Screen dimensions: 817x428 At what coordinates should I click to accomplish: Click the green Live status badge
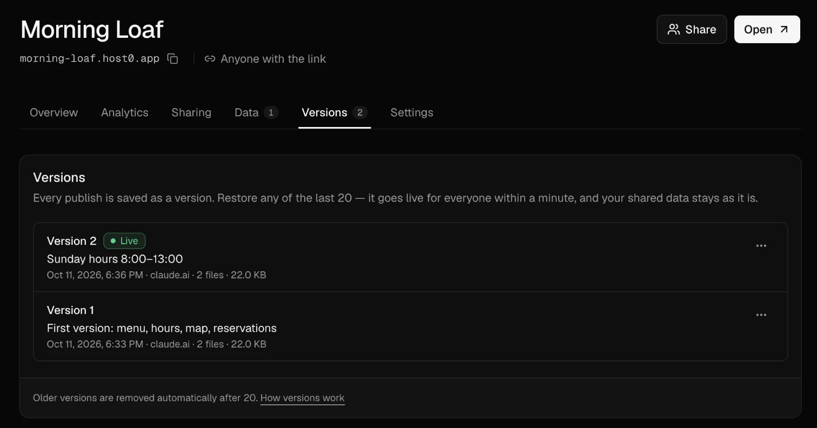click(x=124, y=241)
